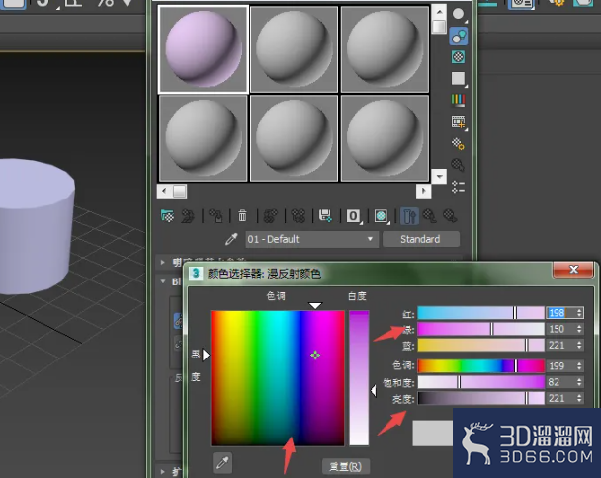Click the Saturation value field 82
This screenshot has height=478, width=601.
pos(560,382)
